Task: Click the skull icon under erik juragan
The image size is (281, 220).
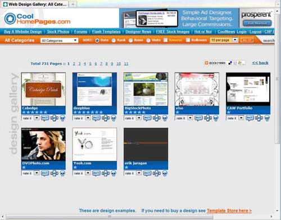Action: tap(165, 173)
